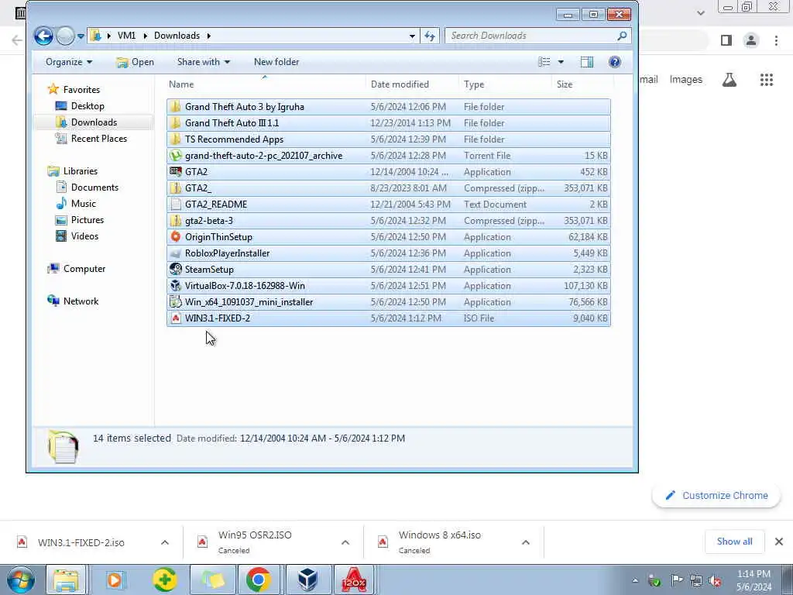This screenshot has height=595, width=793.
Task: Click the uTorrent icon of grand-theft-auto-2-pc_202107_archive
Action: tap(176, 155)
